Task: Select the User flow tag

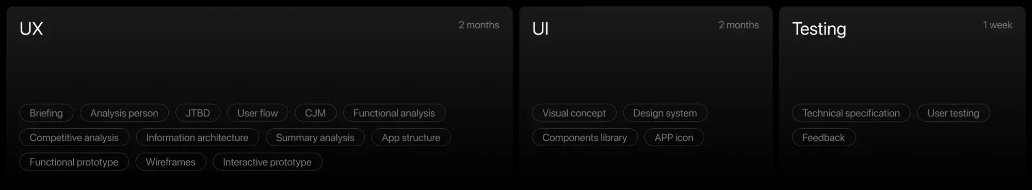Action: click(x=257, y=113)
